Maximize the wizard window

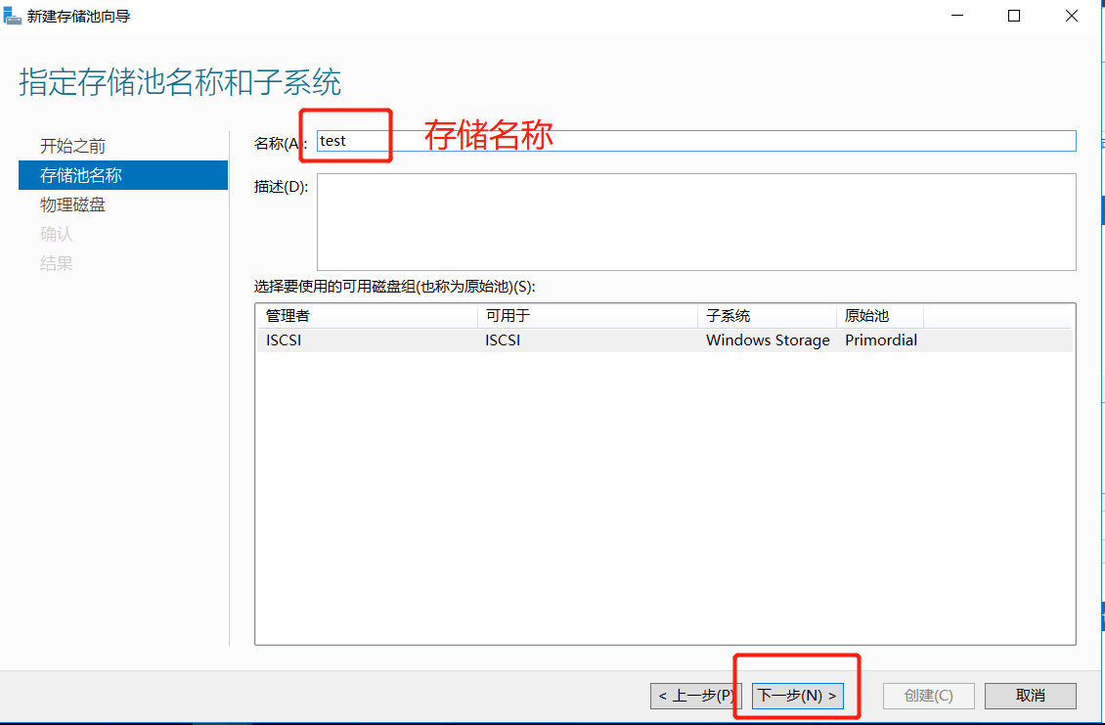pyautogui.click(x=1014, y=16)
